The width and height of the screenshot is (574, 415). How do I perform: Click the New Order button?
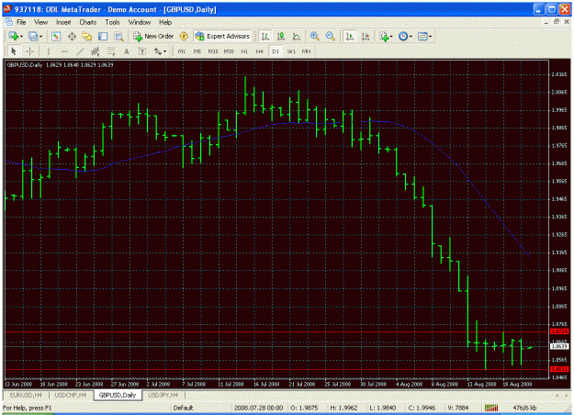coord(153,36)
